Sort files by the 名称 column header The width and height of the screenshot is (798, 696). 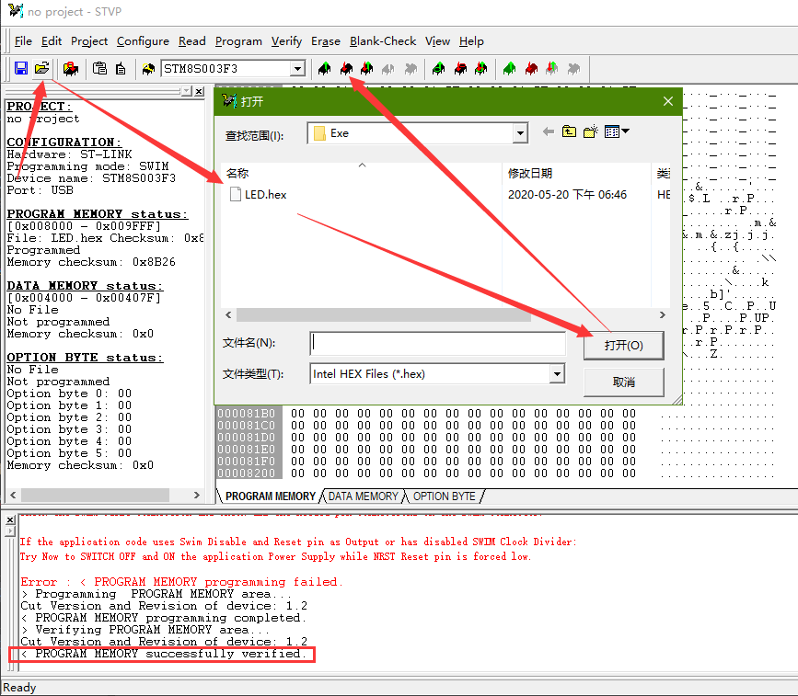tap(362, 174)
